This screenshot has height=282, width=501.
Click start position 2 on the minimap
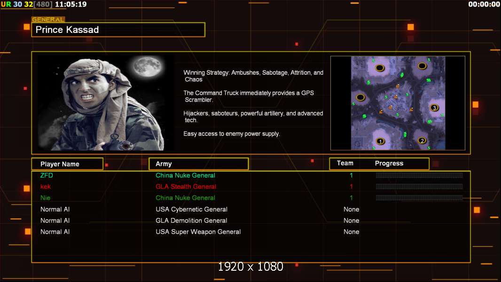click(422, 141)
